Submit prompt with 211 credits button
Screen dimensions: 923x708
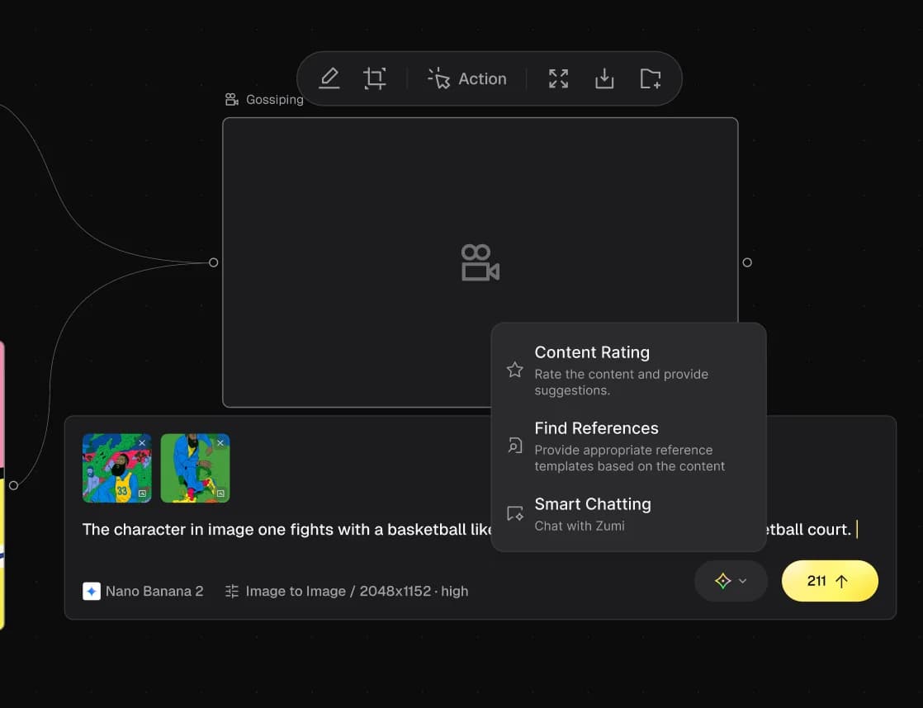tap(830, 581)
